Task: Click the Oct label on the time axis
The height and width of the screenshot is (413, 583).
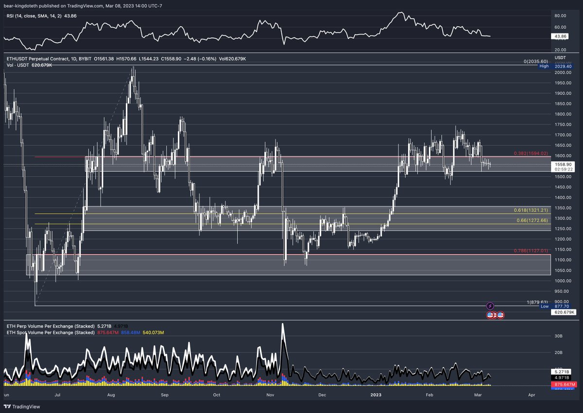Action: click(217, 396)
